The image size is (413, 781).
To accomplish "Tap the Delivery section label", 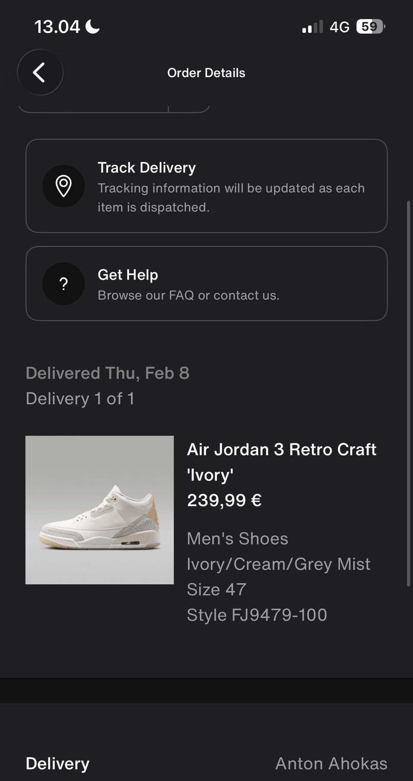I will click(x=58, y=763).
